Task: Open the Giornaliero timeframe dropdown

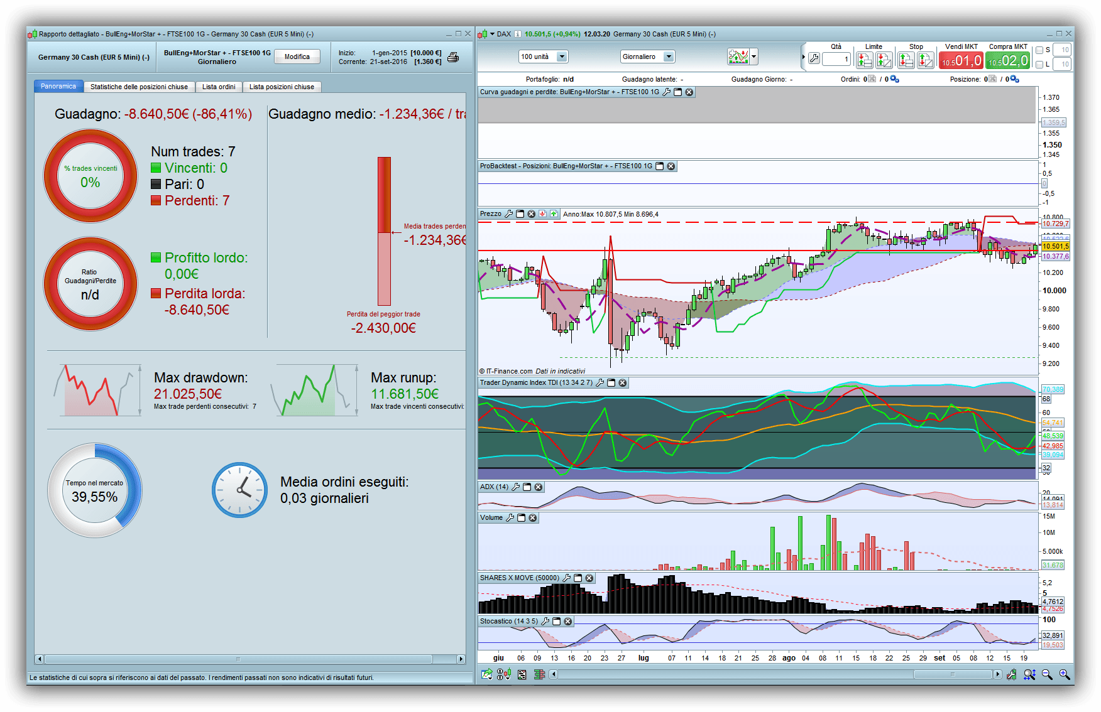Action: click(x=648, y=57)
